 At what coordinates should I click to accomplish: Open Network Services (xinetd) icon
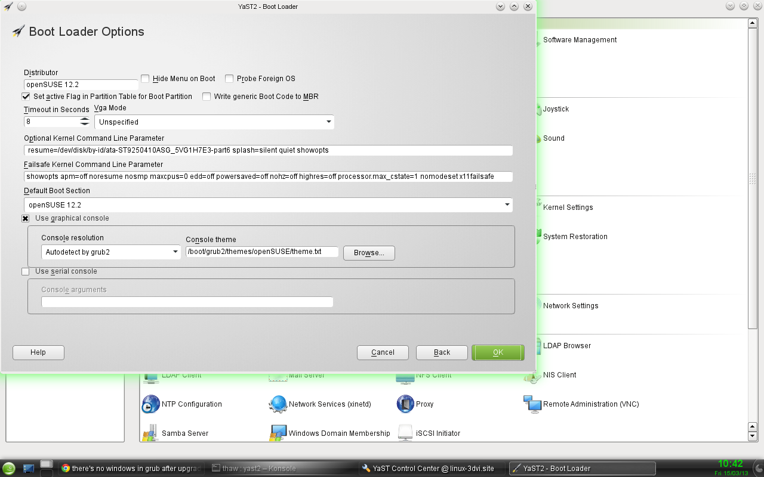click(x=278, y=404)
